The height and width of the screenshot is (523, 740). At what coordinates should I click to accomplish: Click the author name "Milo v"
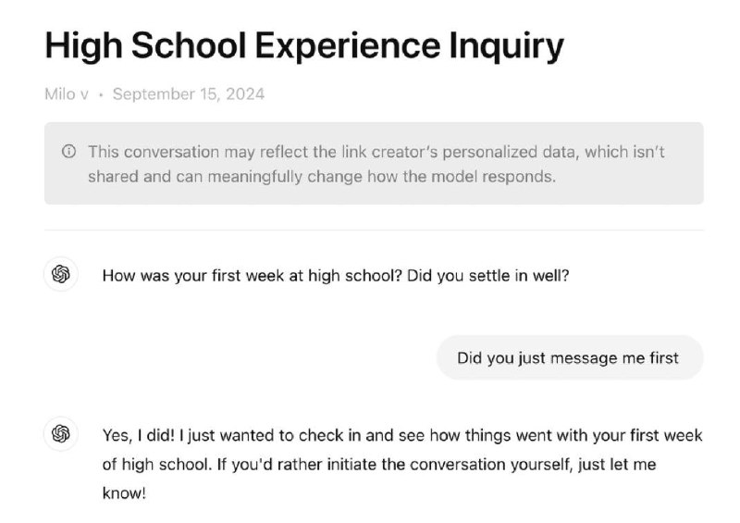pos(67,94)
